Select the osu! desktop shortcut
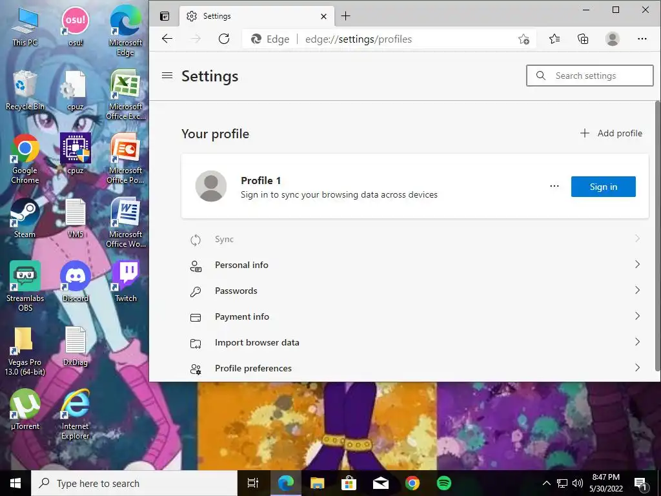Viewport: 661px width, 496px height. pos(76,26)
